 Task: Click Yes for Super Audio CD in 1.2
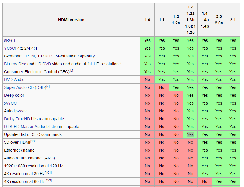[176, 88]
